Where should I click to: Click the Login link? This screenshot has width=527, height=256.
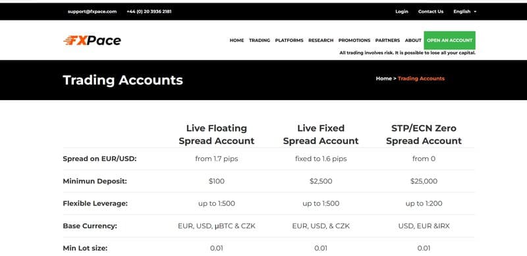click(402, 11)
